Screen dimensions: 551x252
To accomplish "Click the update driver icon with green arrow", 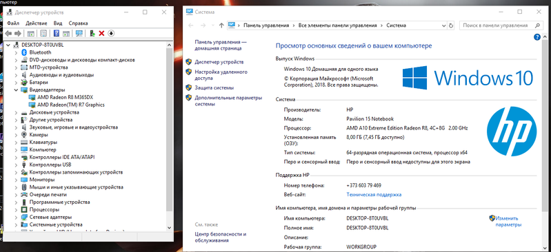I will click(x=92, y=33).
